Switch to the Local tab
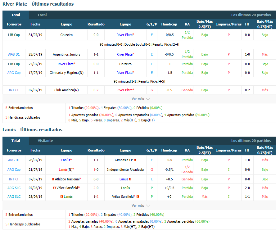The height and width of the screenshot is (231, 280). 42,15
